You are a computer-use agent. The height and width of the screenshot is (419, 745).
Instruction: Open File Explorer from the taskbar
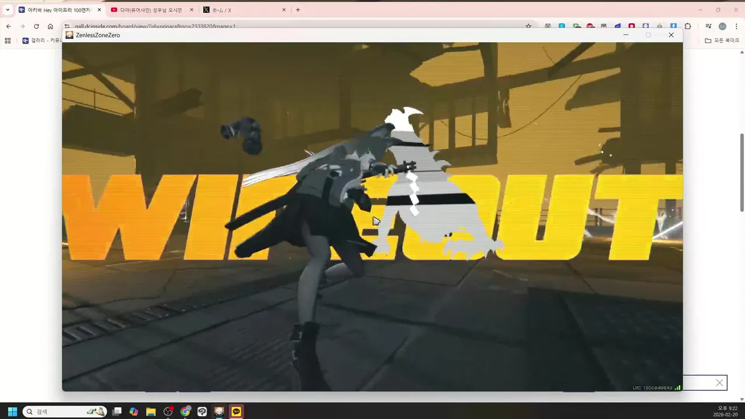[x=151, y=411]
